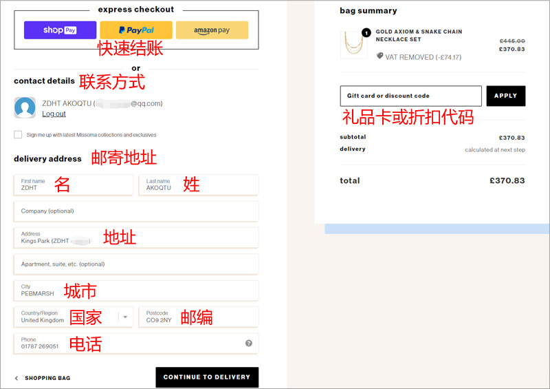Select the struck-through price £445.00
550x389 pixels.
[x=512, y=41]
